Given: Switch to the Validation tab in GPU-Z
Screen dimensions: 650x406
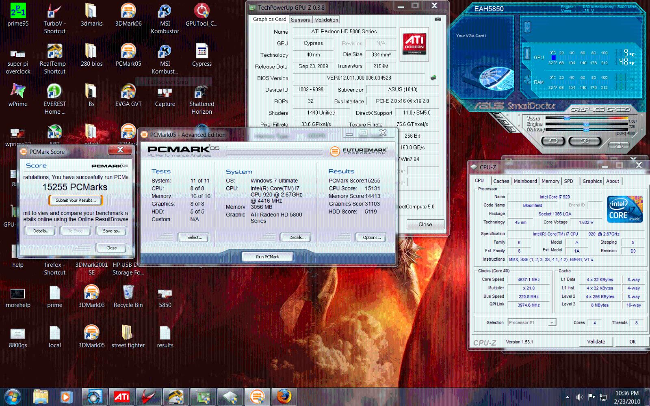Looking at the screenshot, I should [x=326, y=19].
